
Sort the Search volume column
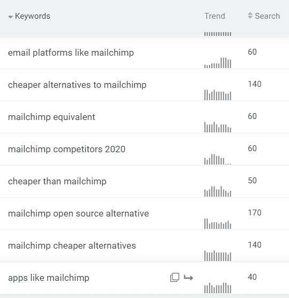(250, 16)
